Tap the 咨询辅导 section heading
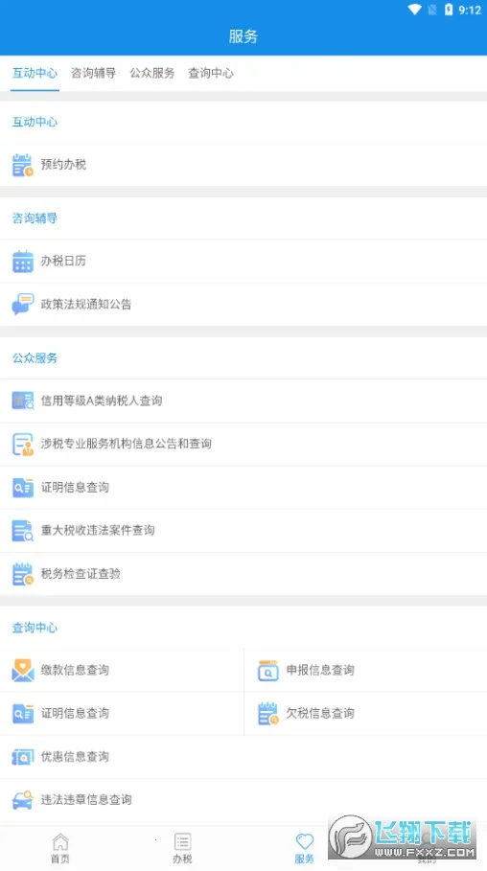 point(35,218)
